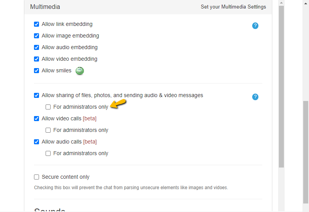Uncheck Allow image embedding

coord(37,36)
